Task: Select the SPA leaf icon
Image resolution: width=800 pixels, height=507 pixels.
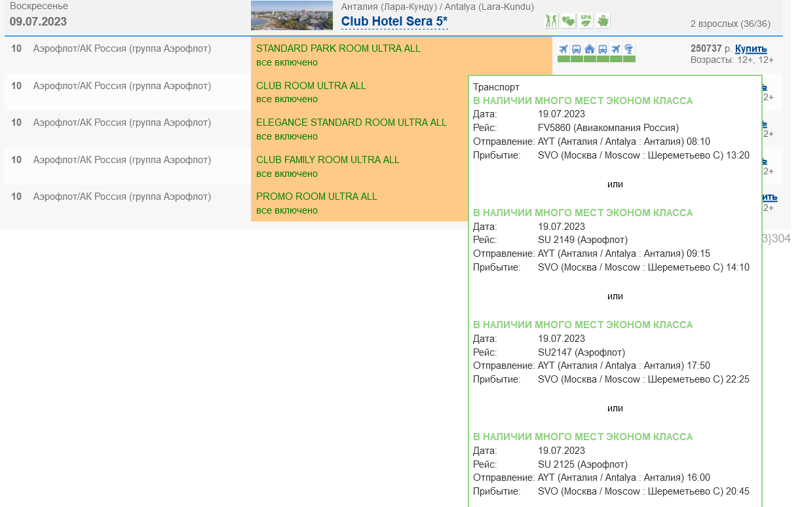Action: point(585,22)
